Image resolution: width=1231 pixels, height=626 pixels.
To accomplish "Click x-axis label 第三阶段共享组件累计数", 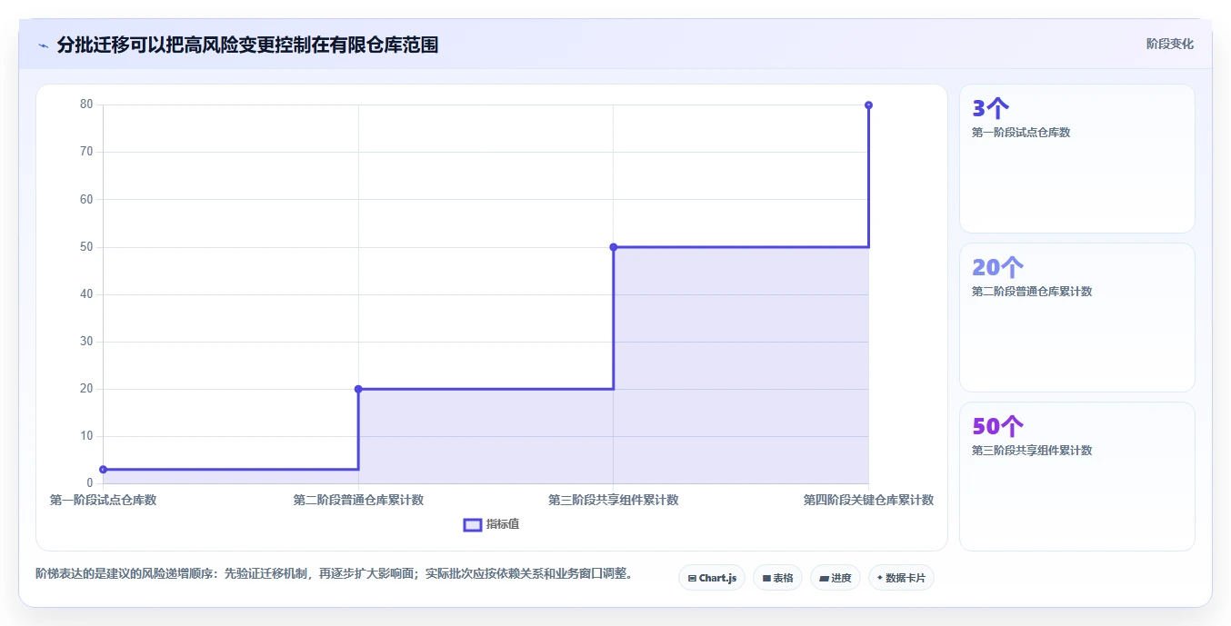I will click(x=614, y=500).
